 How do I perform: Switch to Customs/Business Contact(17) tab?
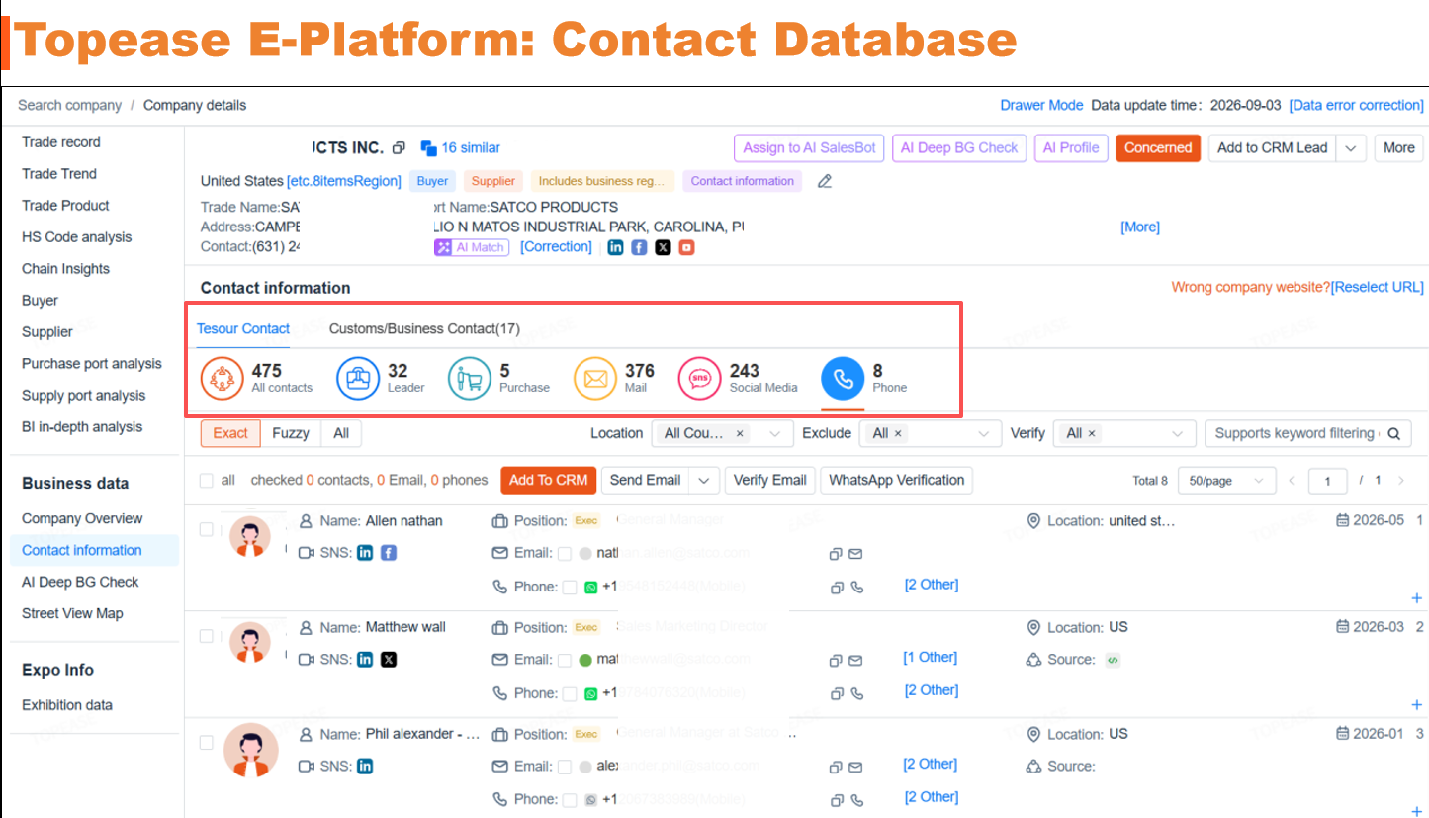[424, 328]
